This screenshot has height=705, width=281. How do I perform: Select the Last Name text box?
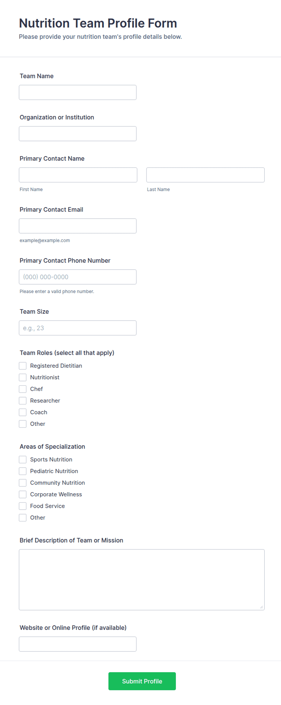(x=205, y=175)
